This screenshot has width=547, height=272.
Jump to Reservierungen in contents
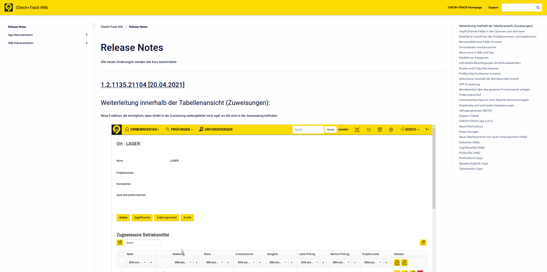(469, 132)
